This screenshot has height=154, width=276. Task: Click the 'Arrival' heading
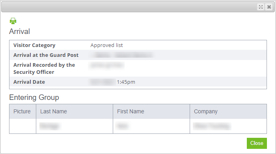click(20, 31)
